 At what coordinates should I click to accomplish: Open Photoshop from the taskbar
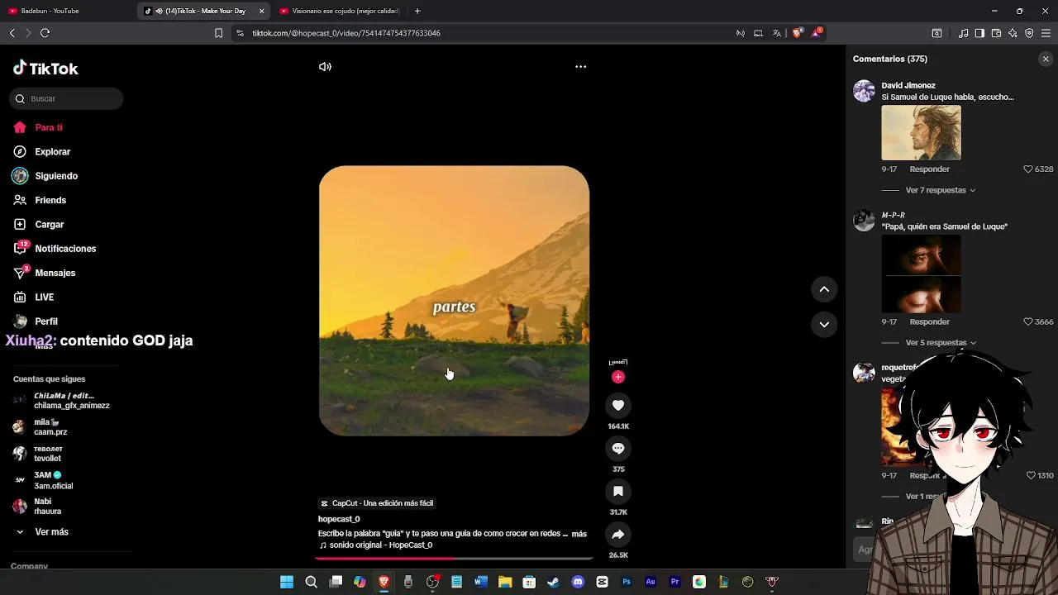[627, 582]
